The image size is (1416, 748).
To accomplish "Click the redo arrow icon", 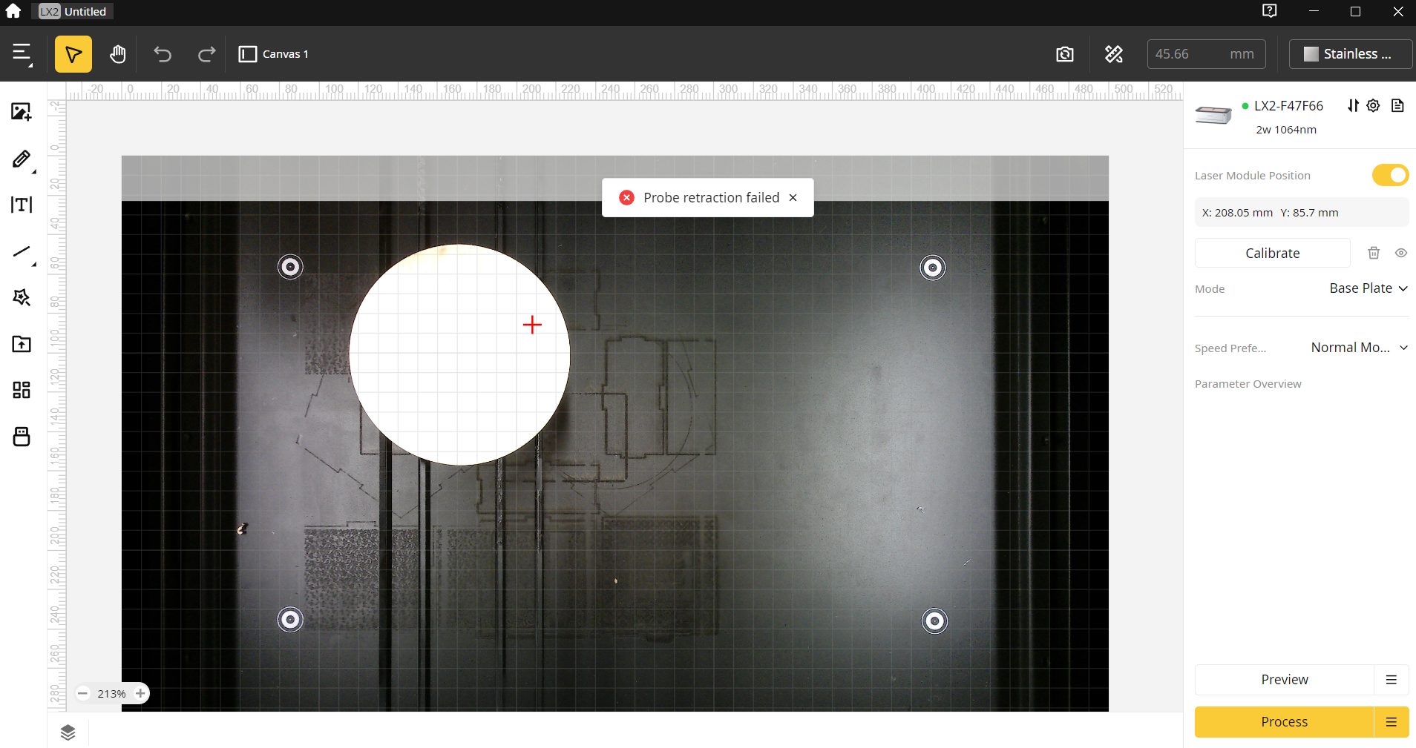I will [x=206, y=54].
